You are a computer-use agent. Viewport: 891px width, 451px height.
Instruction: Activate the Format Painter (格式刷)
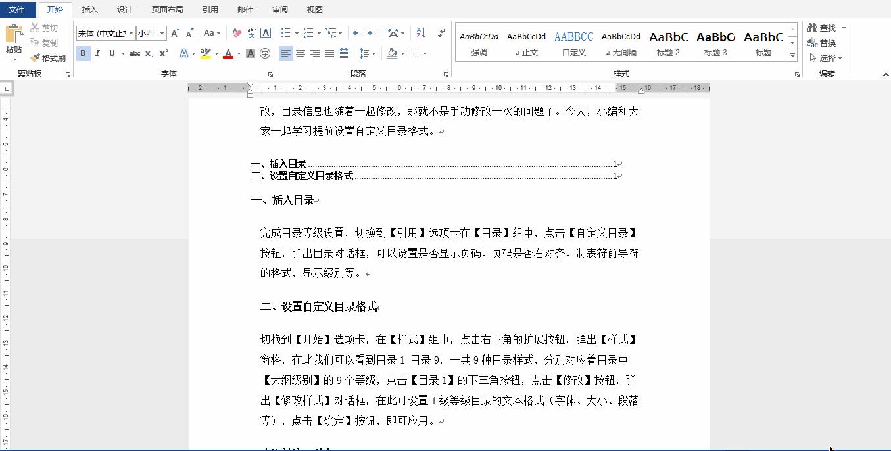click(48, 58)
